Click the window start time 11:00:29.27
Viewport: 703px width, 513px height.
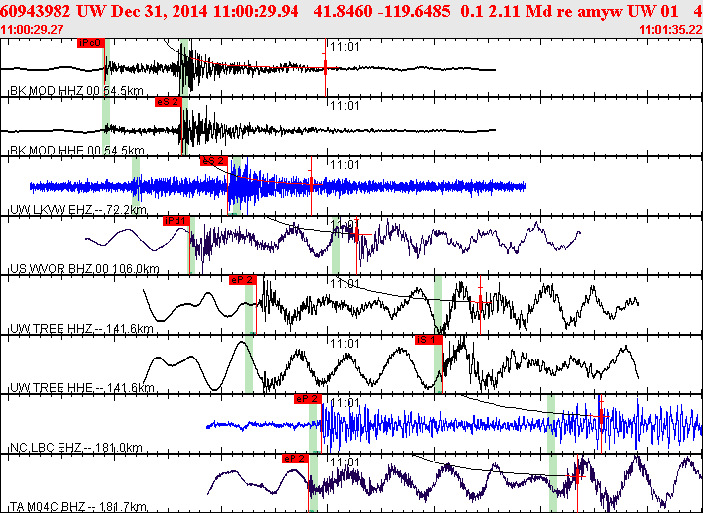[32, 30]
